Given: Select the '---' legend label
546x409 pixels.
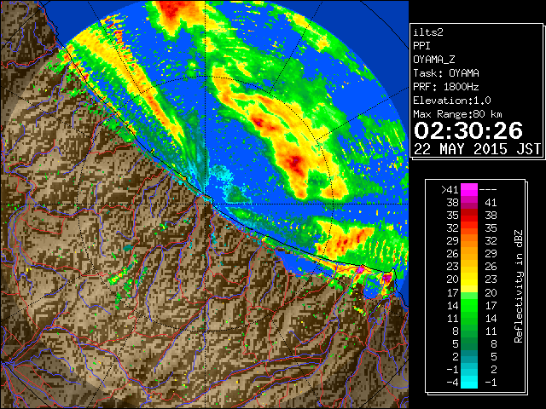Looking at the screenshot, I should pyautogui.click(x=488, y=190).
